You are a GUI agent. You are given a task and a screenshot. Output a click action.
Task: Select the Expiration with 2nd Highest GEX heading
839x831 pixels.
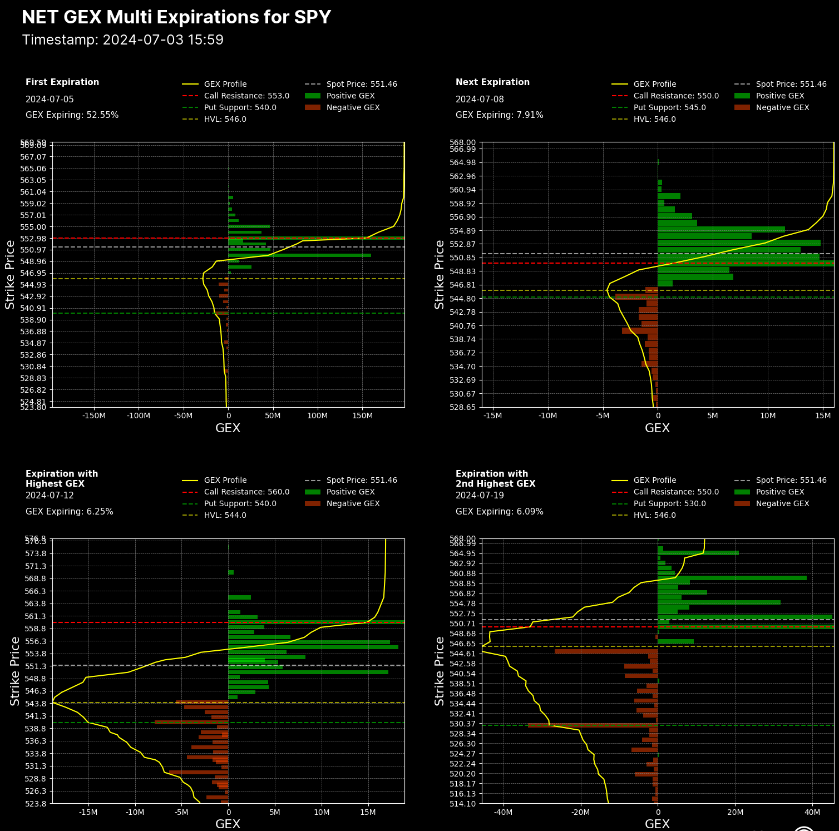point(495,479)
